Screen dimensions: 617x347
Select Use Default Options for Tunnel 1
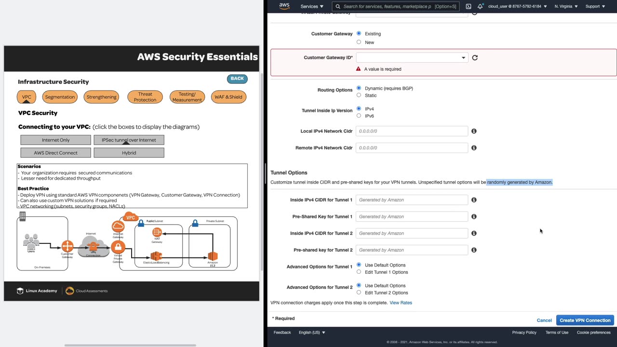359,265
